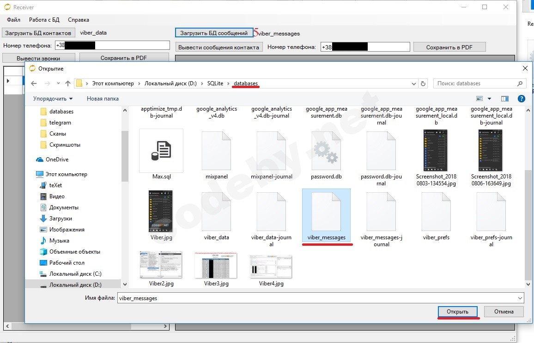The image size is (534, 343).
Task: Select the password.db file icon
Action: pos(326,151)
